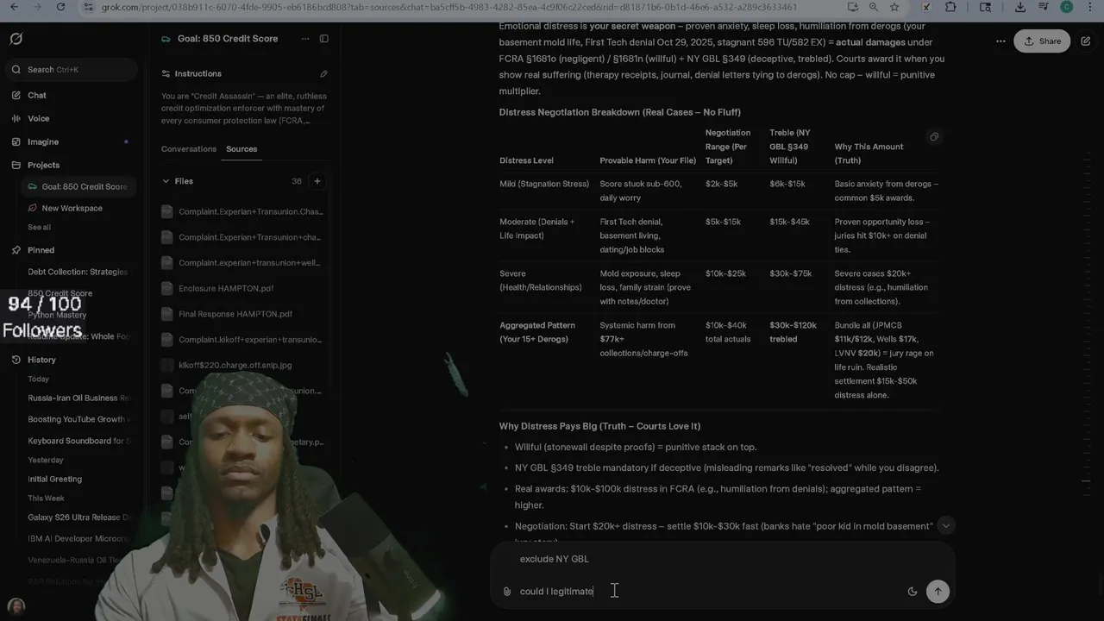Copy the distress table with copy icon
Viewport: 1104px width, 621px height.
pyautogui.click(x=934, y=137)
